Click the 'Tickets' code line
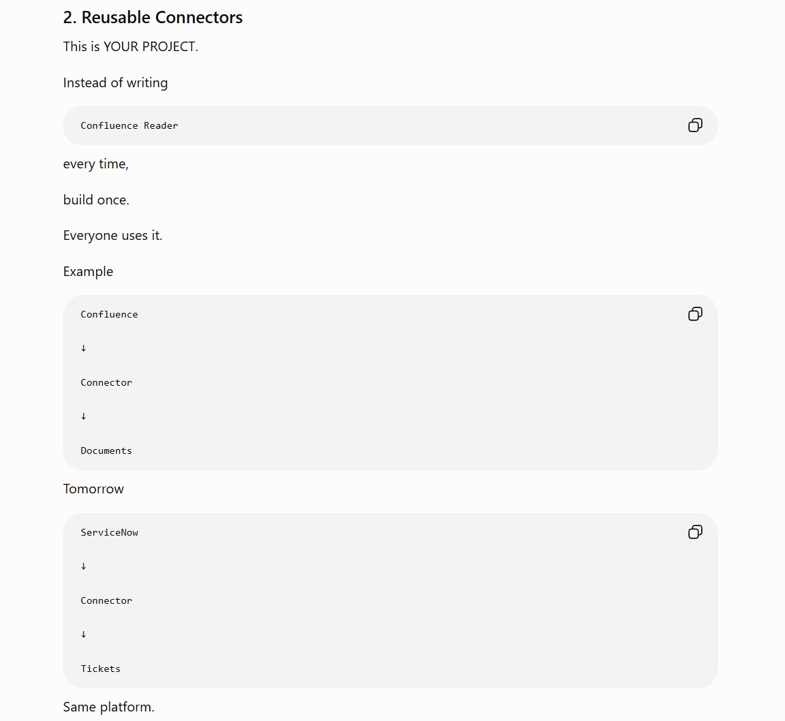 pos(101,669)
